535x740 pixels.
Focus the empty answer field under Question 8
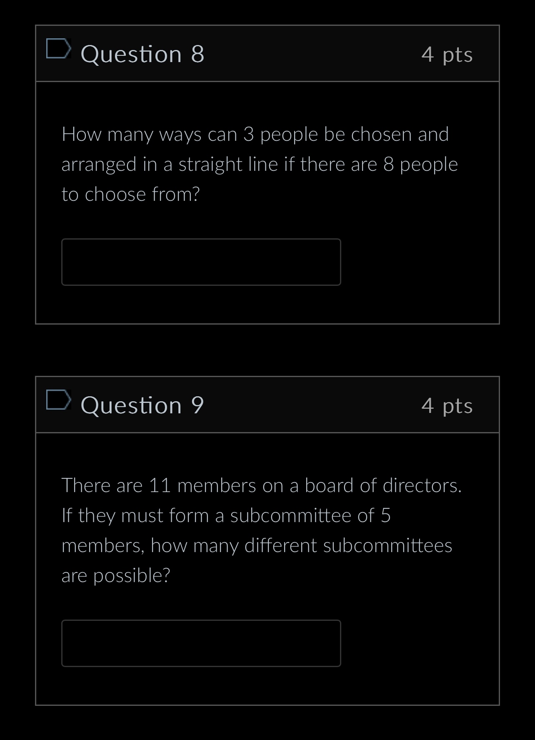(x=201, y=262)
